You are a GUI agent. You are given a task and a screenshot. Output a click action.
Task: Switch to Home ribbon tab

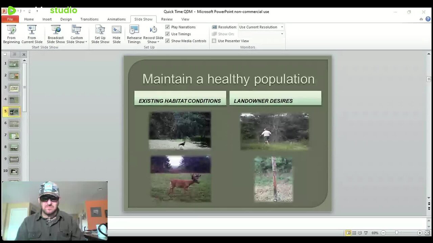(x=29, y=19)
